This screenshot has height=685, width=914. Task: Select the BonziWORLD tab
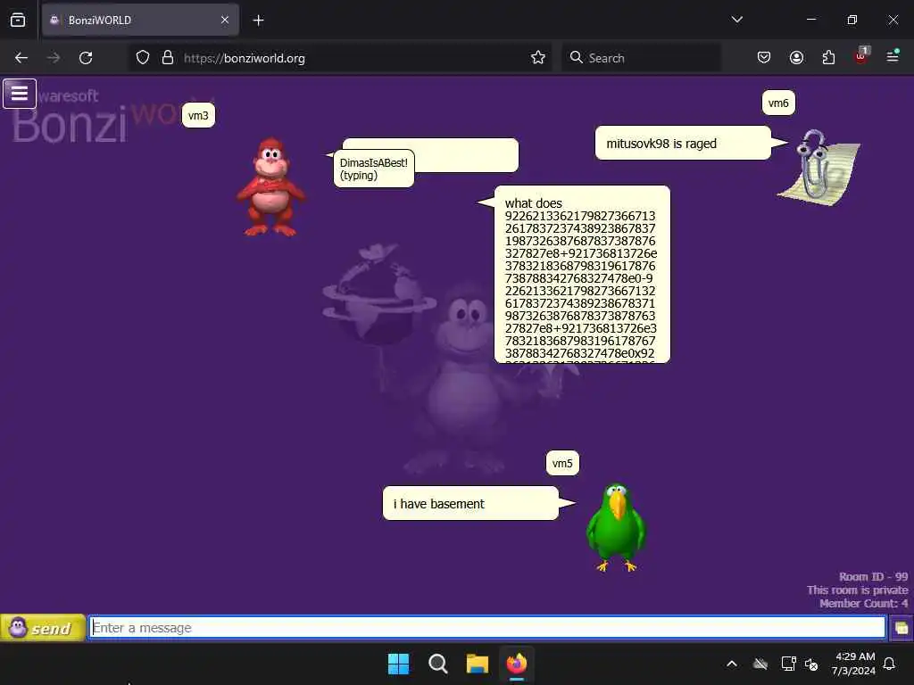coord(140,20)
